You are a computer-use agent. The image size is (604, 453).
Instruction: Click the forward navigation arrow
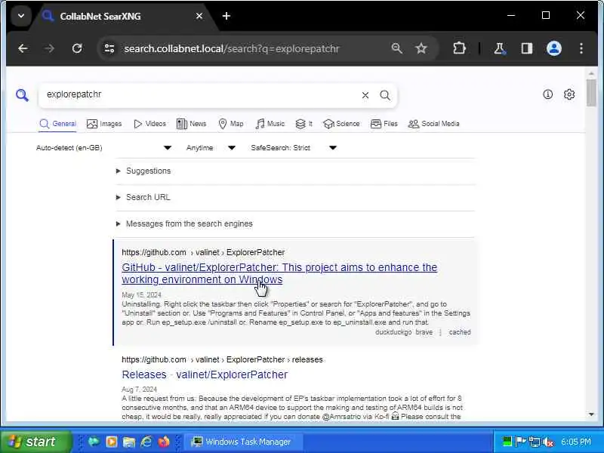49,48
